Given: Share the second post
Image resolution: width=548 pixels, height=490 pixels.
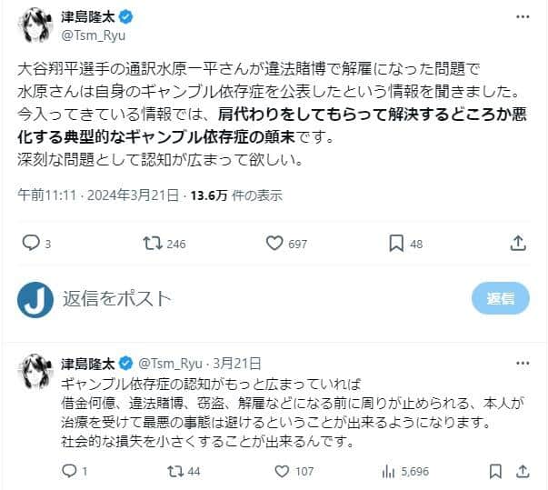Looking at the screenshot, I should [522, 471].
